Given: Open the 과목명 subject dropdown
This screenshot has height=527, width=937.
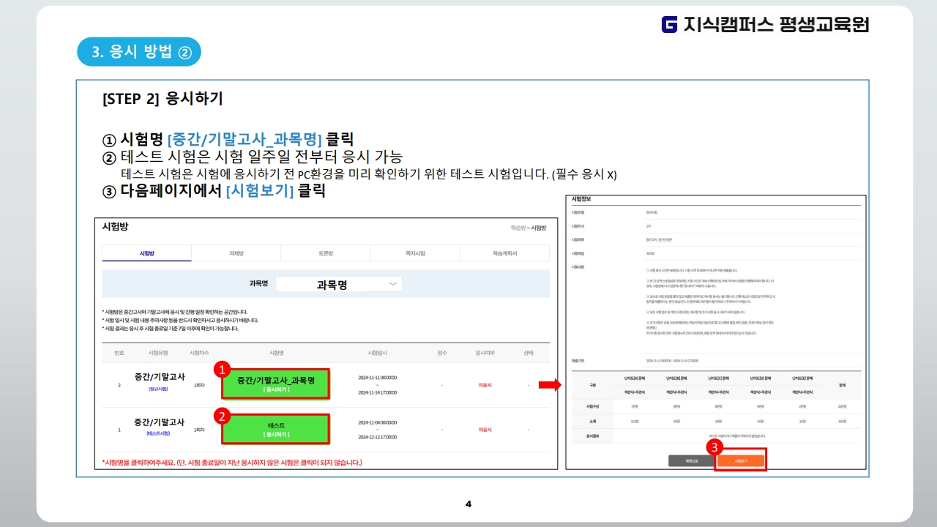Looking at the screenshot, I should pyautogui.click(x=338, y=284).
